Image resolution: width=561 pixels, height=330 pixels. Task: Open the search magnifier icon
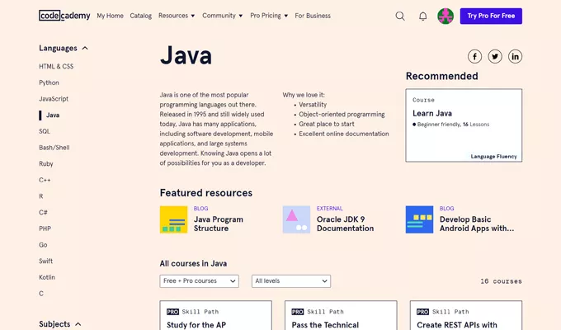[x=400, y=16]
